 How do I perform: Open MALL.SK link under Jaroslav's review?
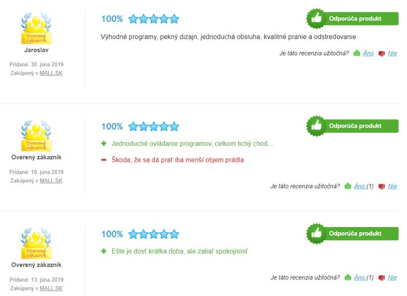click(51, 73)
